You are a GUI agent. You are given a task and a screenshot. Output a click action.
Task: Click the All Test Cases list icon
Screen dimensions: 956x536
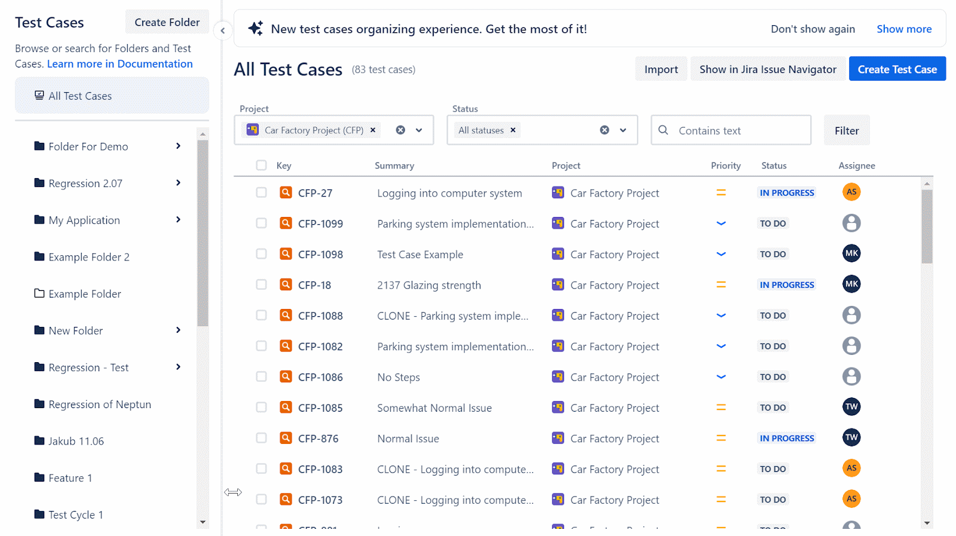[x=39, y=95]
